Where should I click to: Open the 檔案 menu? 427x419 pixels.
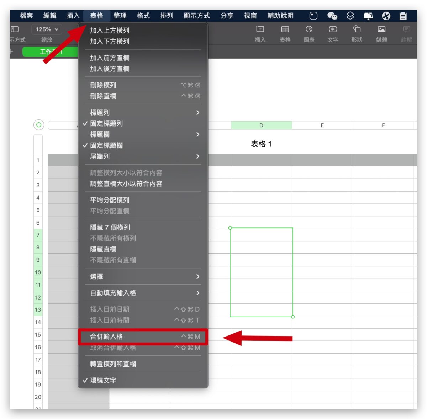(26, 16)
